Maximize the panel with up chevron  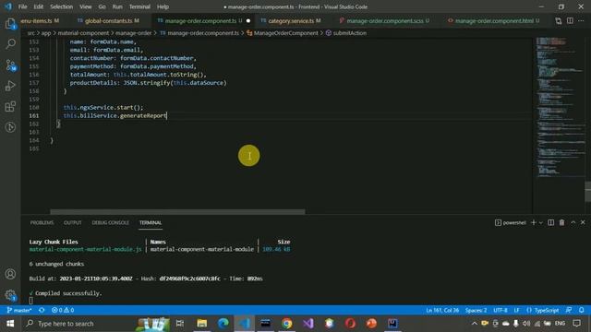[573, 222]
